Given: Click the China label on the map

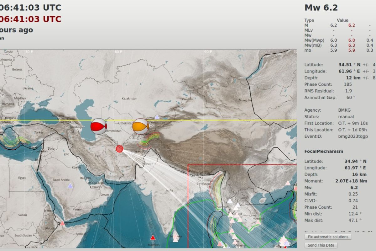Looking at the screenshot, I should click(x=248, y=147).
